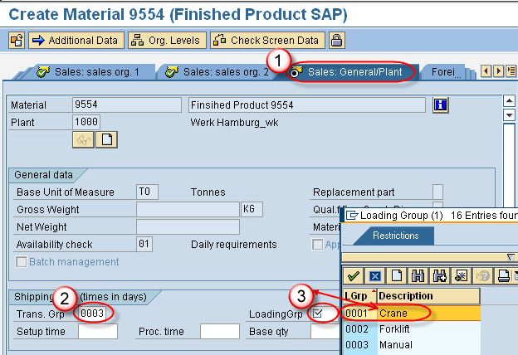This screenshot has height=355, width=518.
Task: Click the green checkmark confirm icon in popup
Action: coord(353,275)
